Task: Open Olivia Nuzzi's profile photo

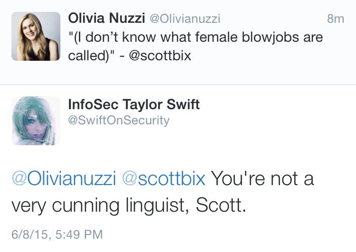Action: (x=36, y=37)
